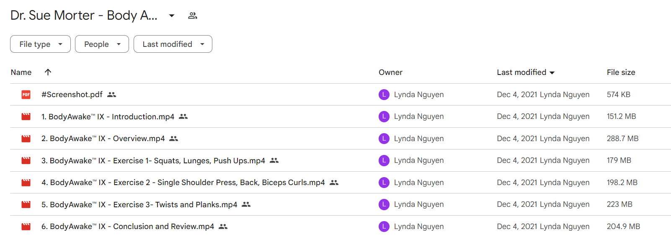Click the PDF icon beside #Screenshot.pdf
The width and height of the screenshot is (671, 237).
coord(26,95)
